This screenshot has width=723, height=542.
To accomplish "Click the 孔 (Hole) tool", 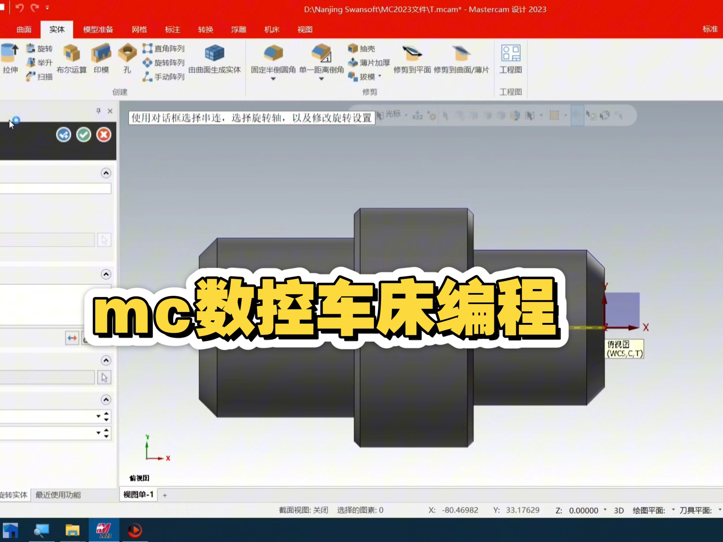I will pos(127,58).
